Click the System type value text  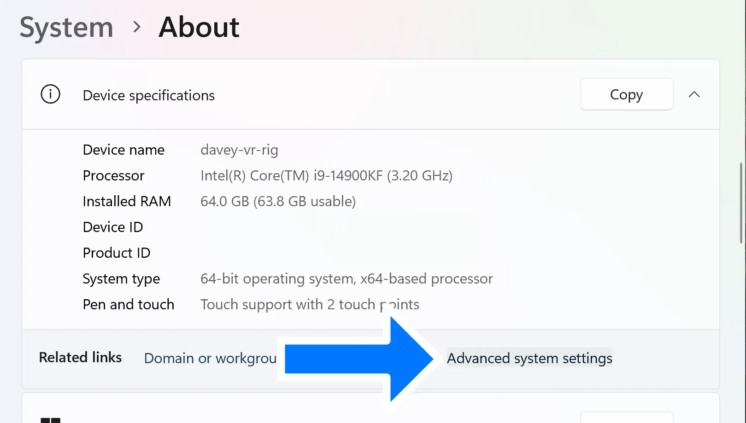pyautogui.click(x=347, y=278)
